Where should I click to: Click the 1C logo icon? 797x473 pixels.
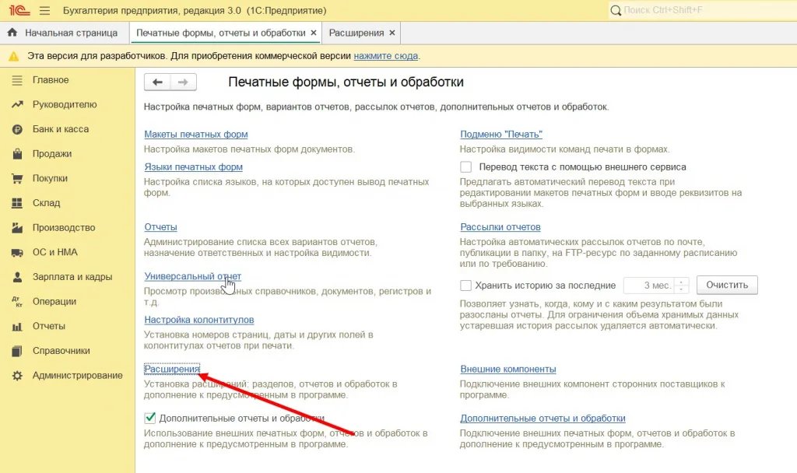click(x=19, y=10)
